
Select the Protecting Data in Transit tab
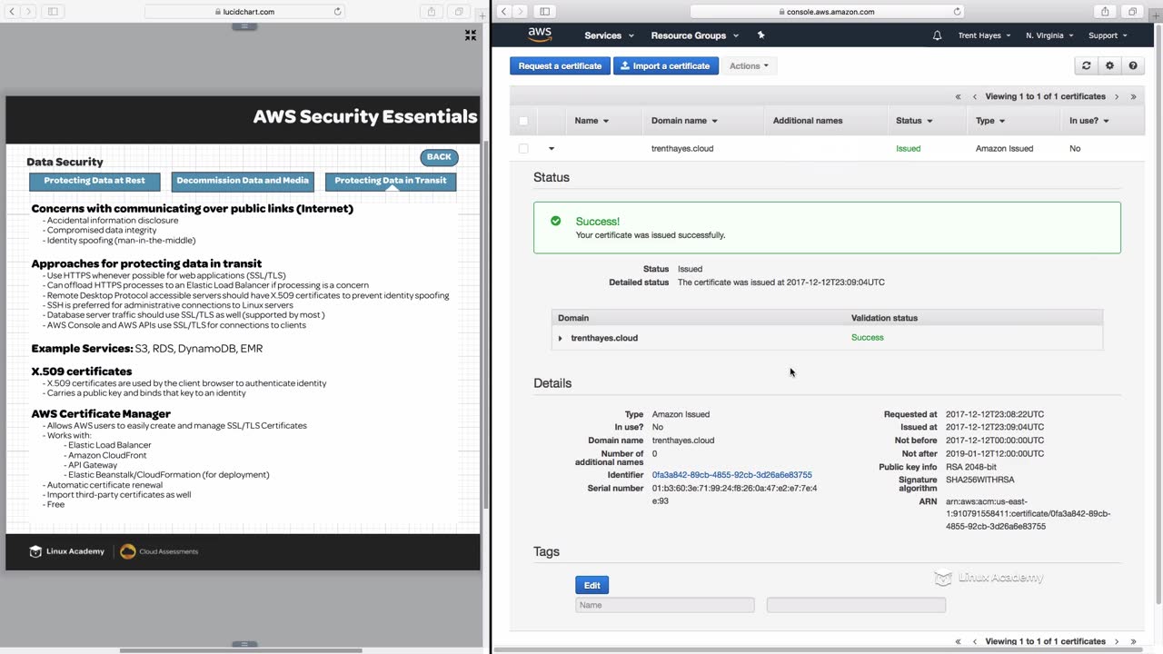pos(391,181)
